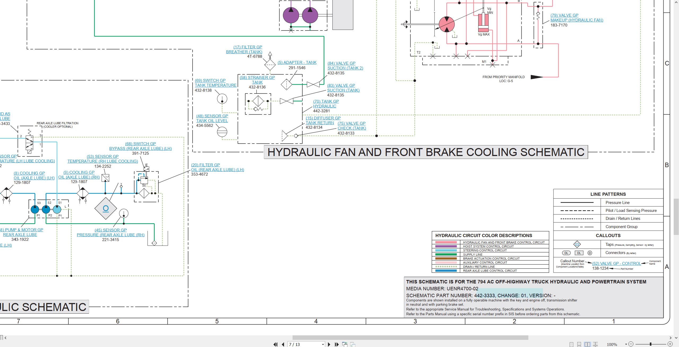Viewport: 679px width, 347px height.
Task: Select continuous scrolling page layout
Action: 579,344
